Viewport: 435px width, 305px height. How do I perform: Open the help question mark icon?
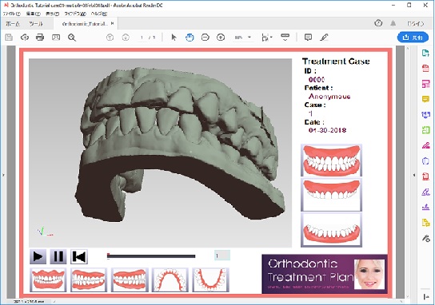378,23
